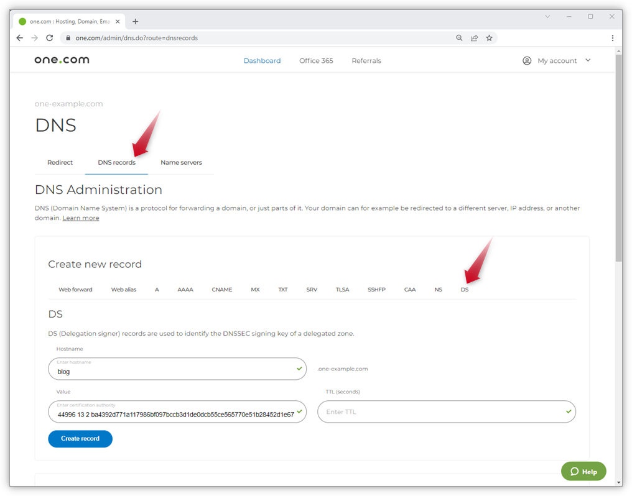Click the My account person icon
Image resolution: width=632 pixels, height=496 pixels.
coord(527,60)
